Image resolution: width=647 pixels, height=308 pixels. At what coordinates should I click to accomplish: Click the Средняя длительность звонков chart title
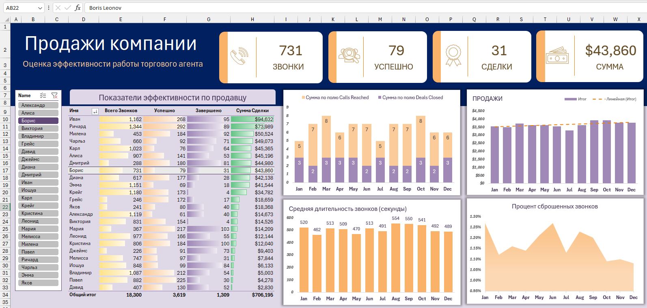pos(347,209)
